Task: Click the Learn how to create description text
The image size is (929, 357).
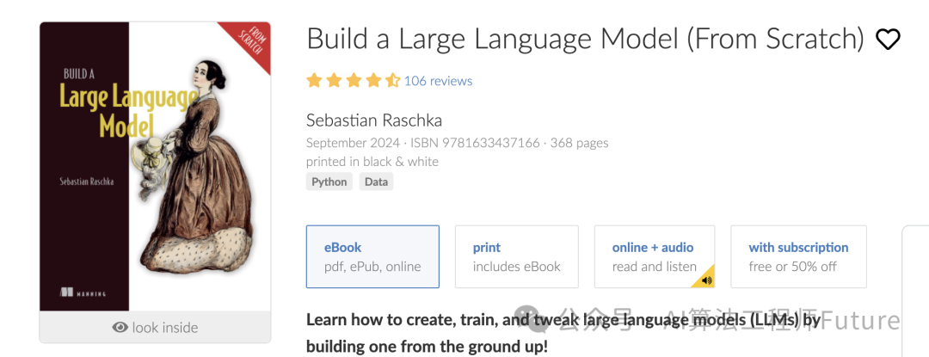Action: click(563, 332)
